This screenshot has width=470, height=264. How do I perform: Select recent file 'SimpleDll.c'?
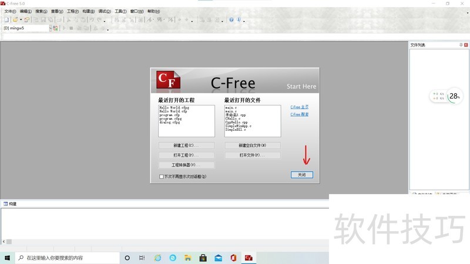click(x=236, y=130)
